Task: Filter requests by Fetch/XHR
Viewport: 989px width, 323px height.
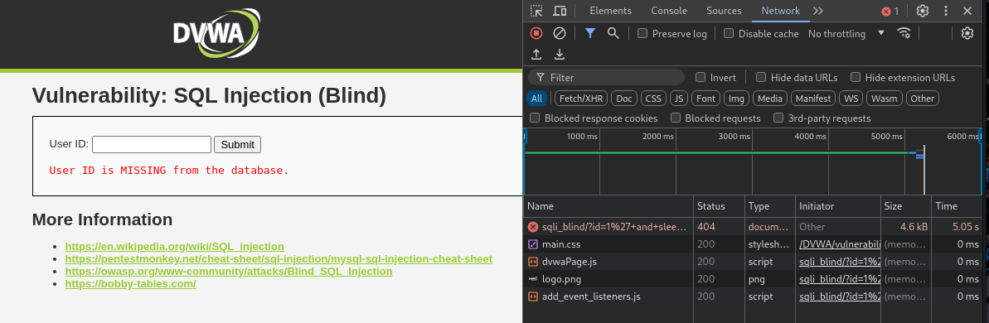Action: click(581, 99)
